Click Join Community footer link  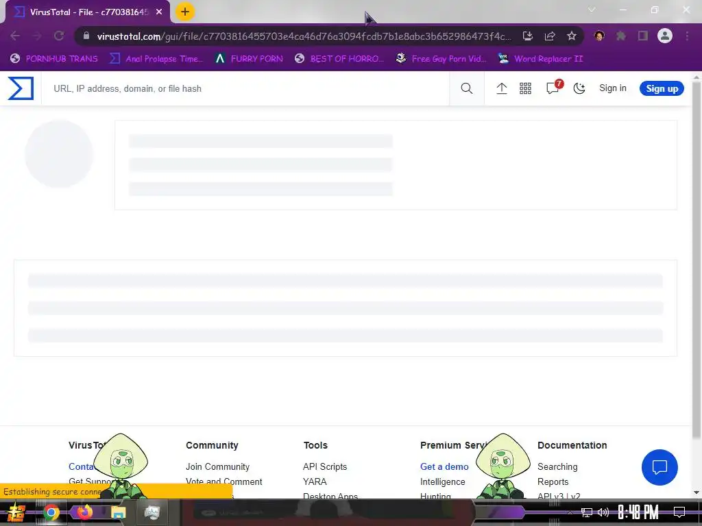pos(217,466)
